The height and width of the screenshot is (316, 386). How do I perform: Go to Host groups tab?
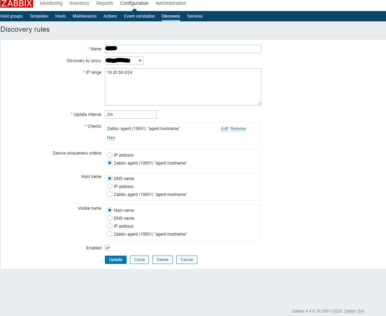(x=12, y=16)
